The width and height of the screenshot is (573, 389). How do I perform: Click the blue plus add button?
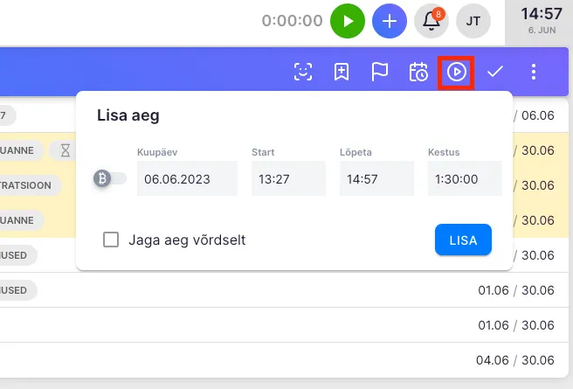tap(389, 20)
